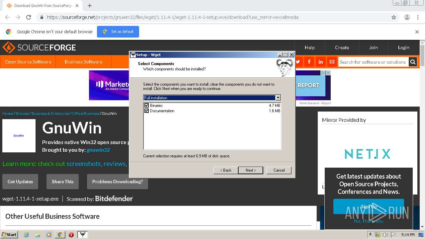The image size is (425, 239).
Task: Open Office/Business breadcrumb link
Action: tap(85, 114)
